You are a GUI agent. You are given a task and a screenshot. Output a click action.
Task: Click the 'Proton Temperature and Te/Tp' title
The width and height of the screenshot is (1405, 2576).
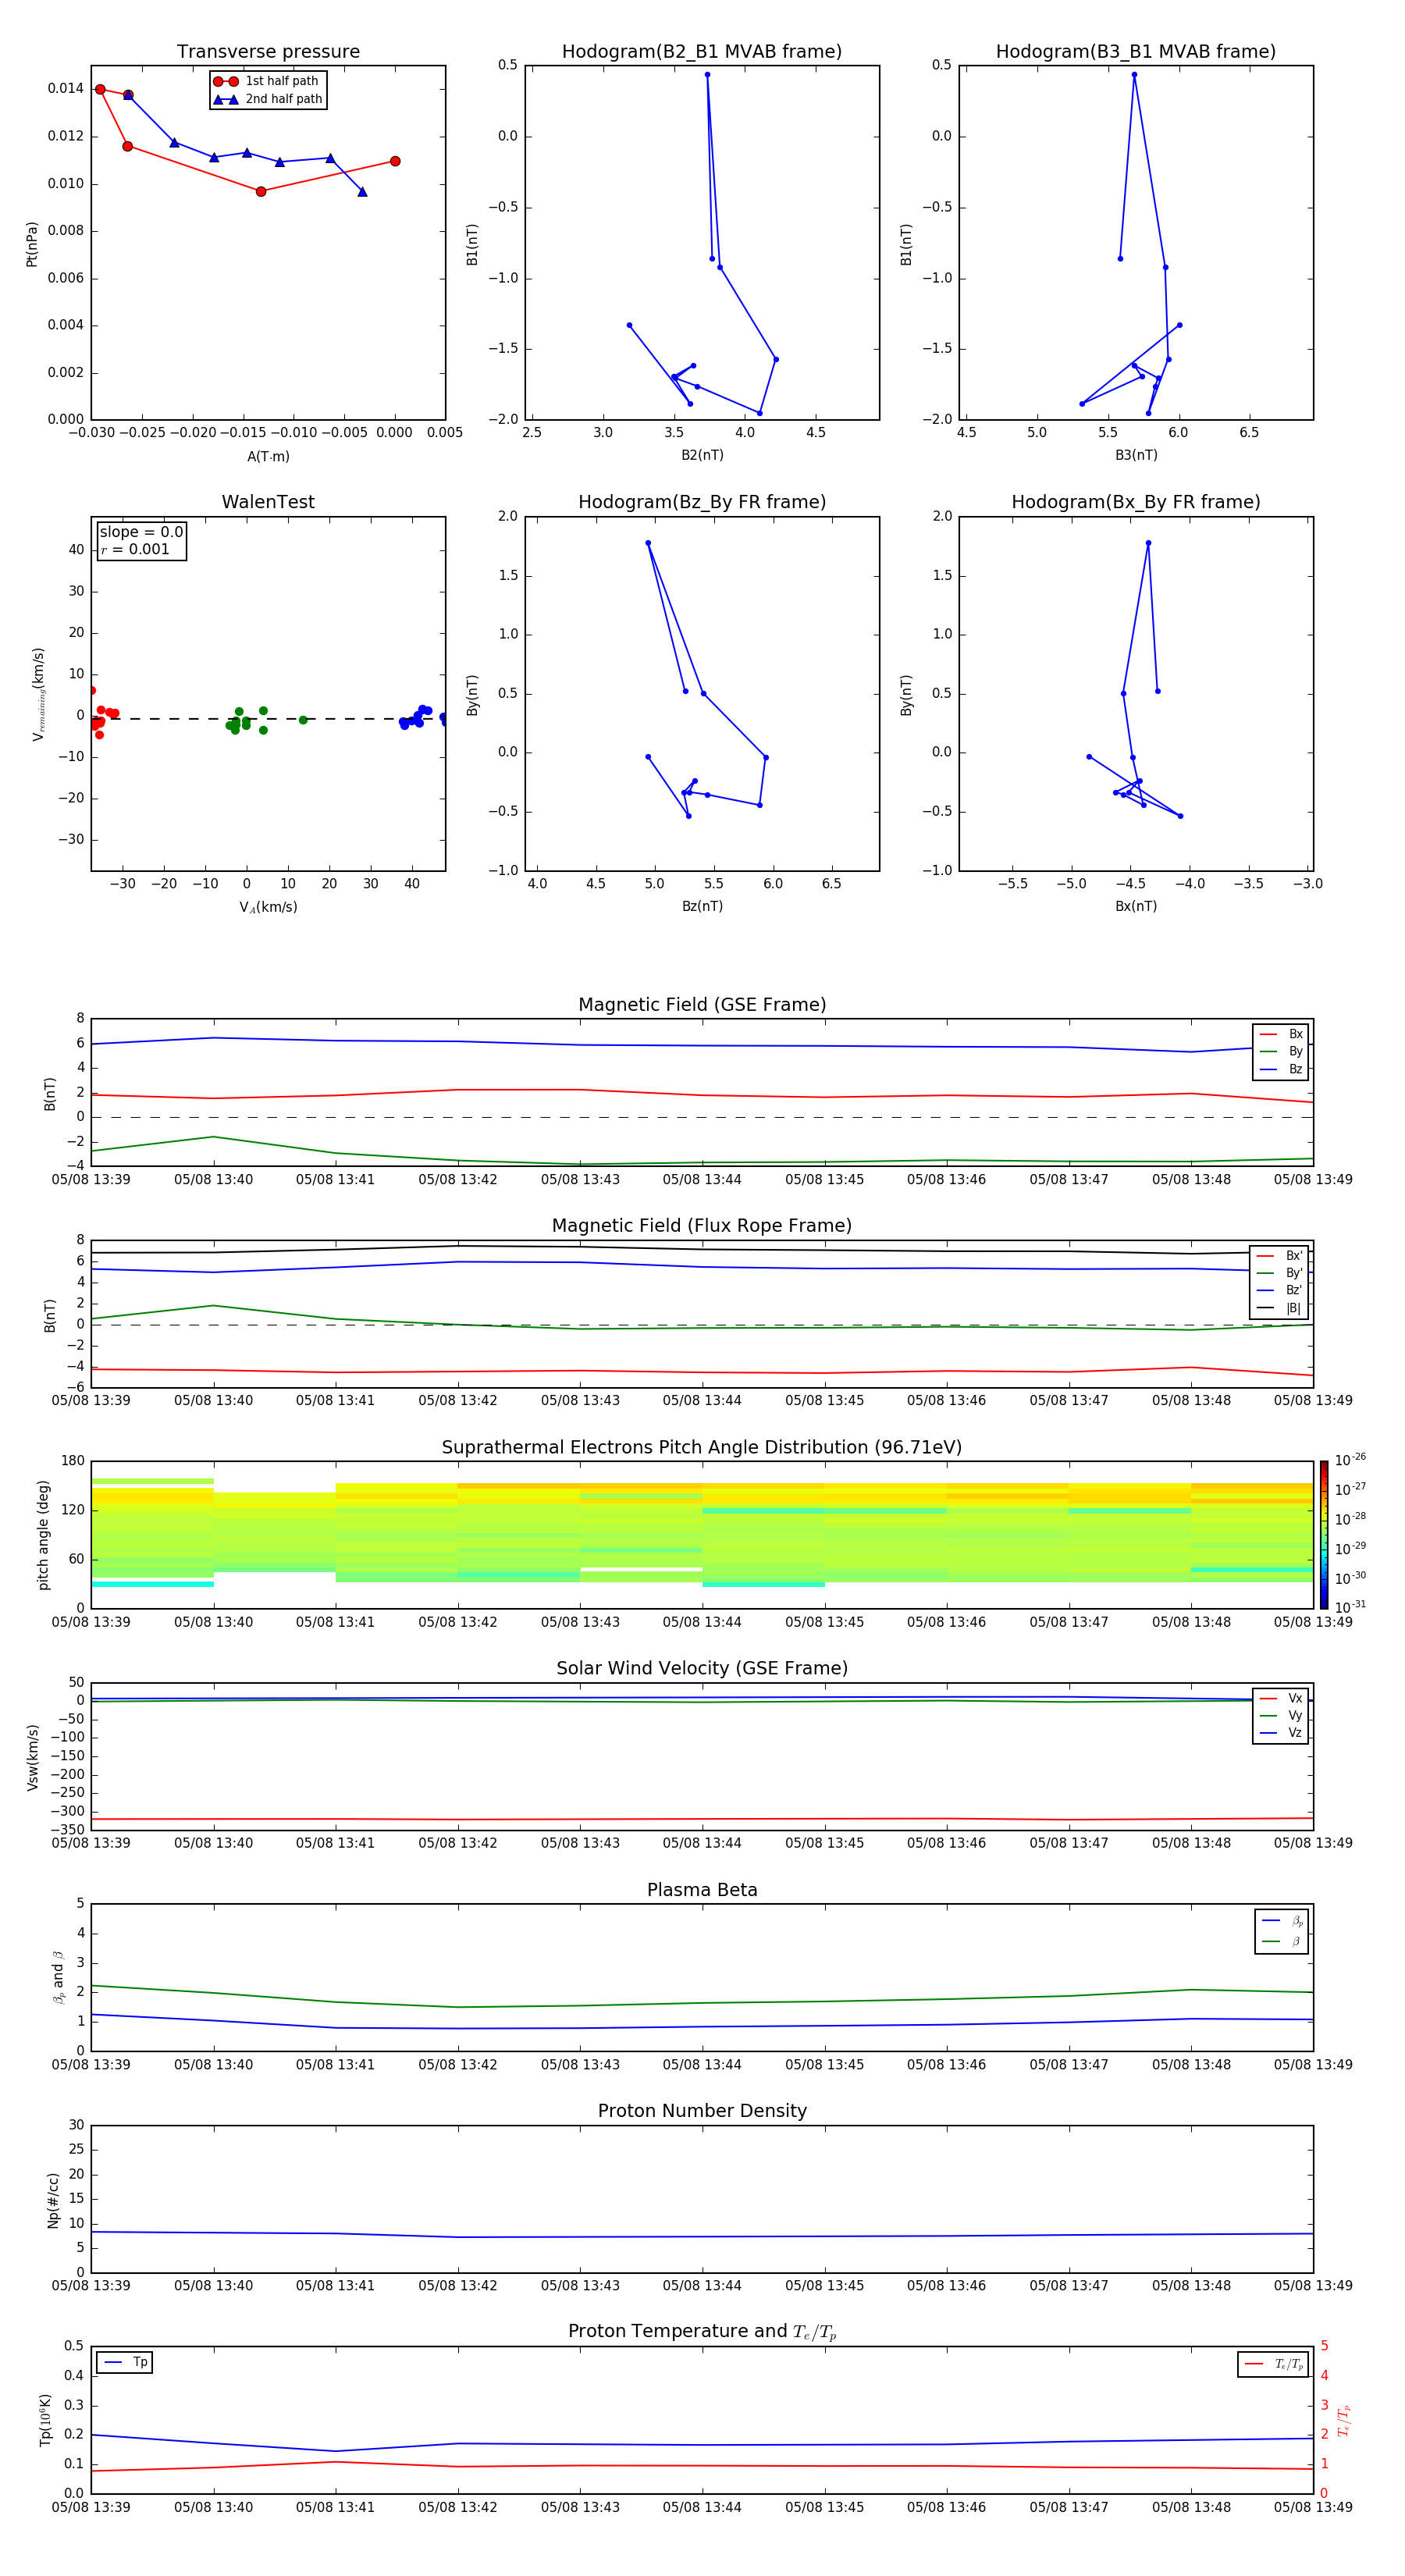[702, 2332]
